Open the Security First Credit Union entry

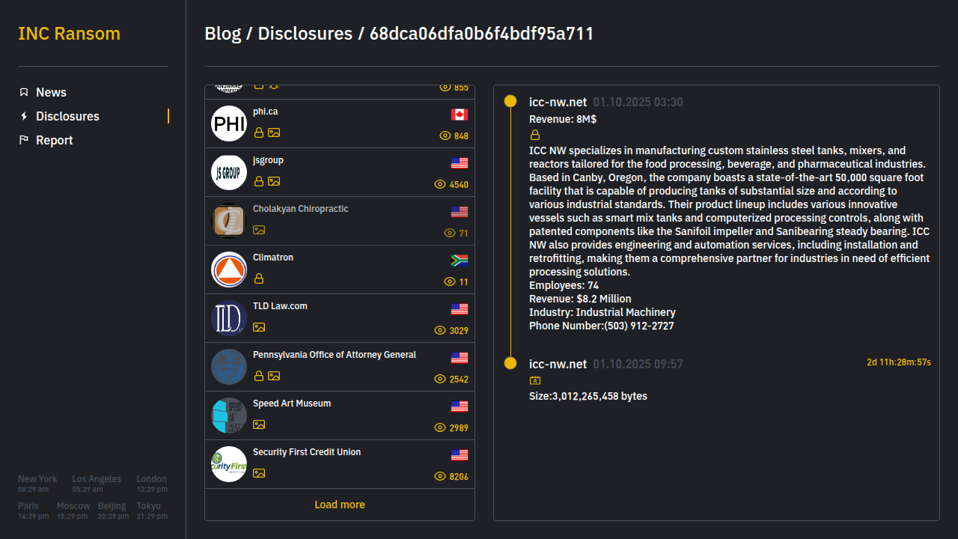(307, 452)
